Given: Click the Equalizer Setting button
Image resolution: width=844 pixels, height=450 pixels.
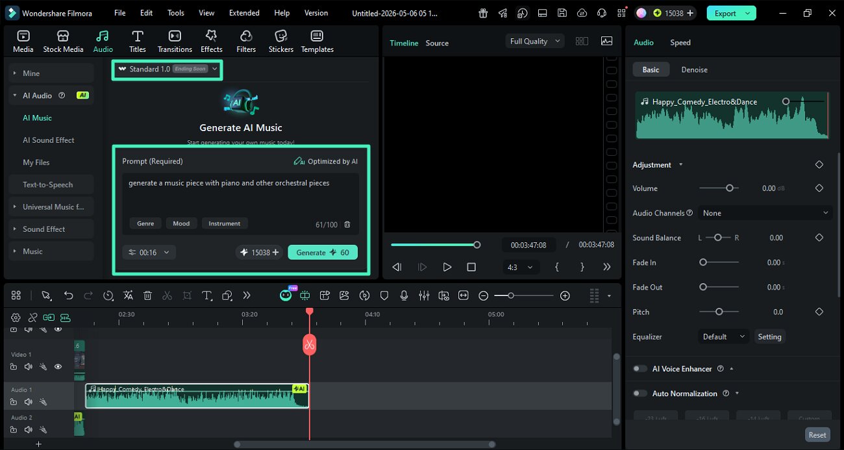Looking at the screenshot, I should (x=769, y=337).
